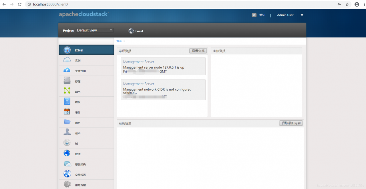Click the 常规警报 panel heading

[x=125, y=51]
